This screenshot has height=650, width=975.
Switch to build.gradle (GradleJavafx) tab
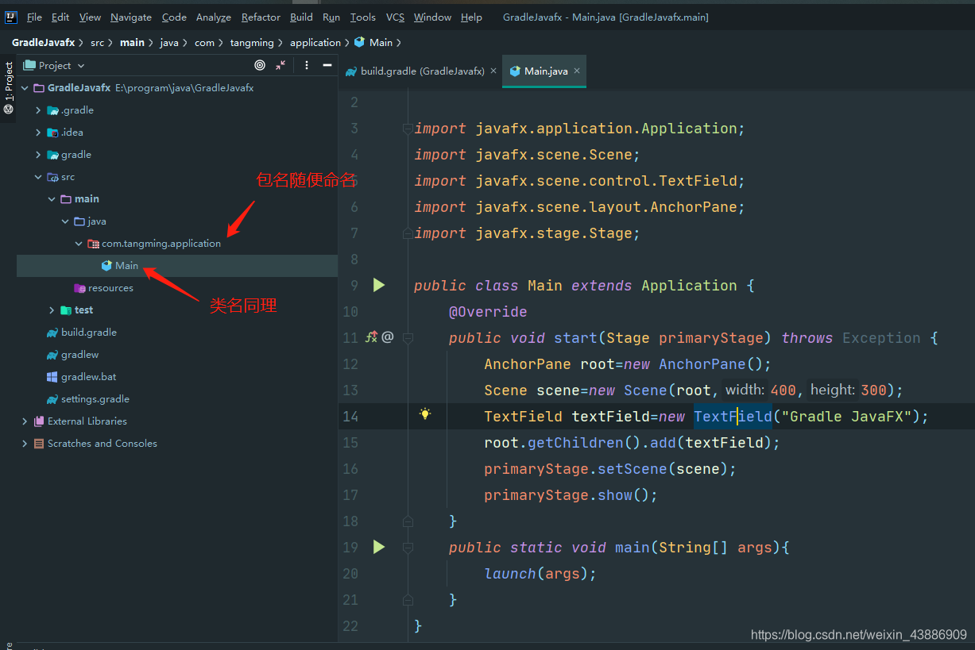click(x=422, y=71)
